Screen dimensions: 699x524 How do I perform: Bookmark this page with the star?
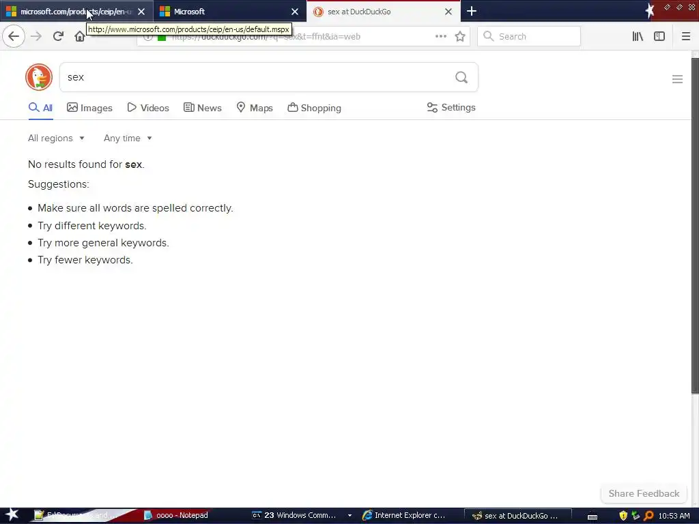[x=460, y=36]
